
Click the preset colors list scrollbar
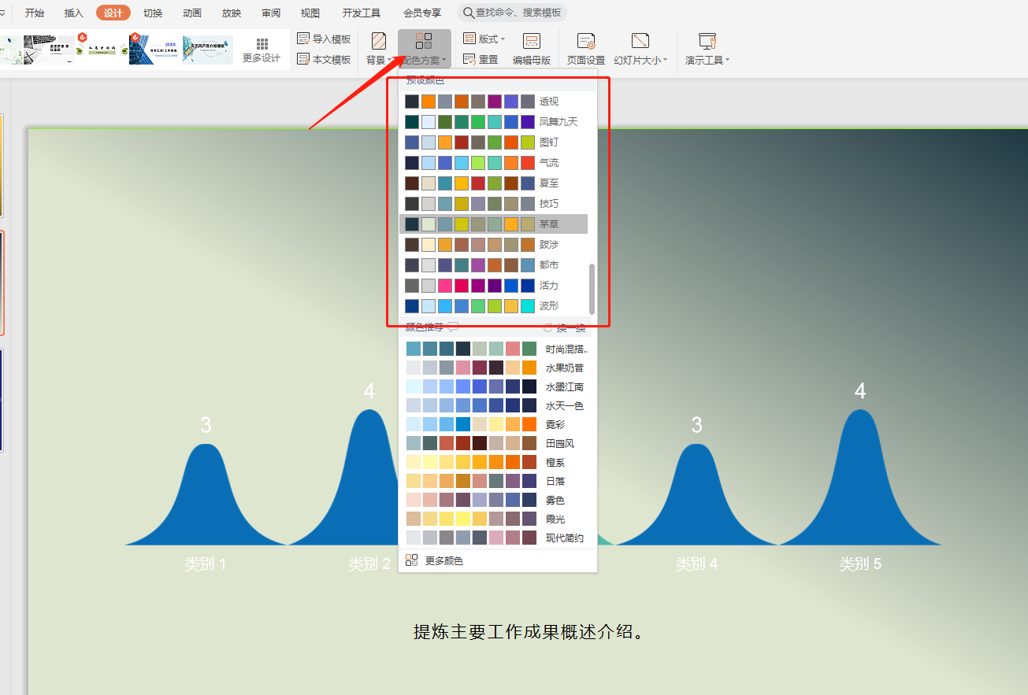(592, 288)
